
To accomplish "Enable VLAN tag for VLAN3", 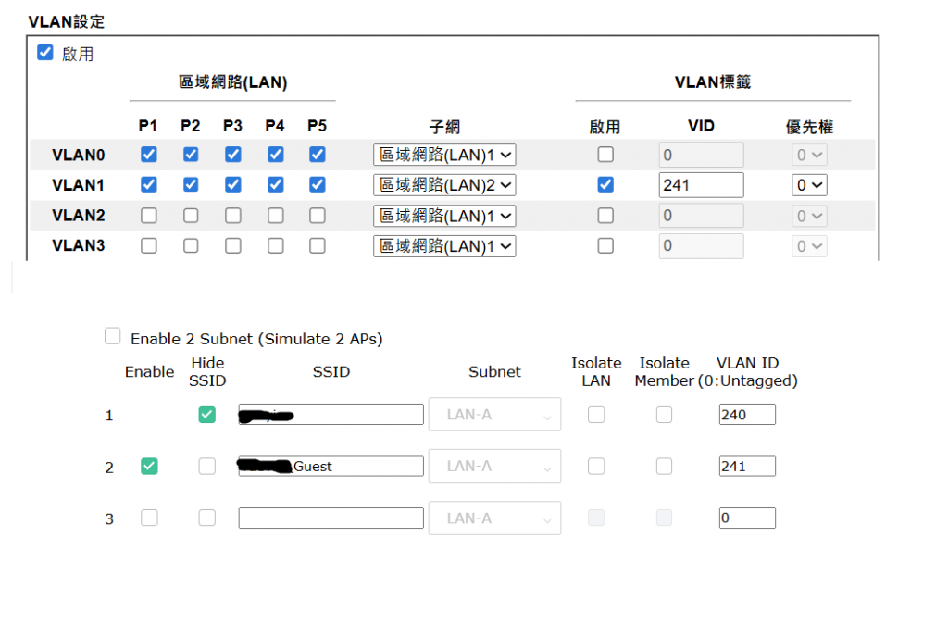I will 605,245.
